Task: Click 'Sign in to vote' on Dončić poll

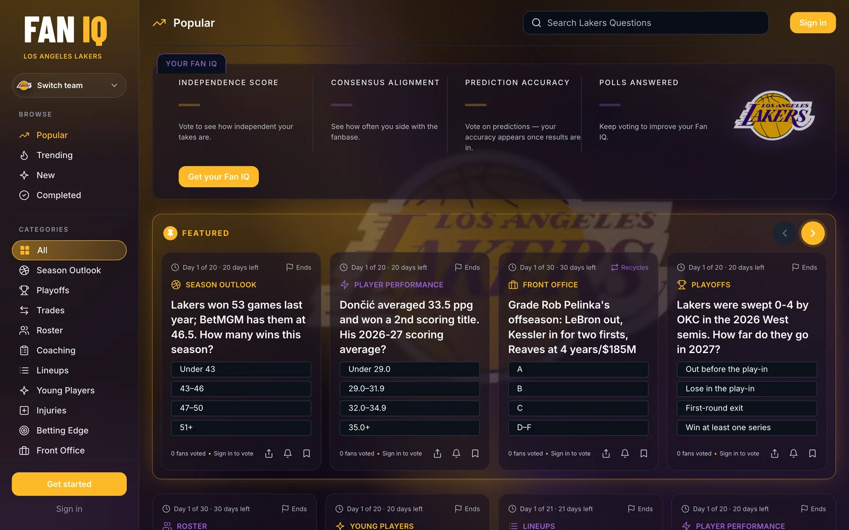Action: pyautogui.click(x=402, y=454)
